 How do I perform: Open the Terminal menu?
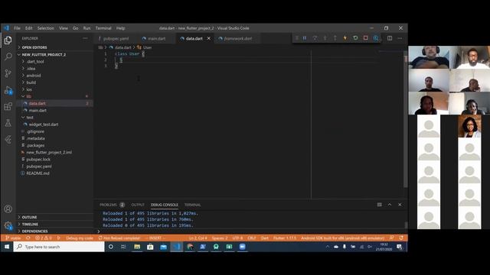(x=103, y=28)
